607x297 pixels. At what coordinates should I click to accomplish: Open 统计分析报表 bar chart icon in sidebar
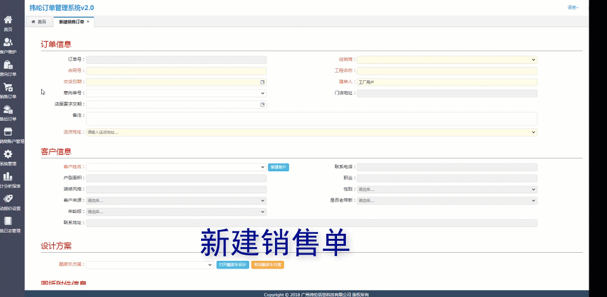[x=8, y=177]
